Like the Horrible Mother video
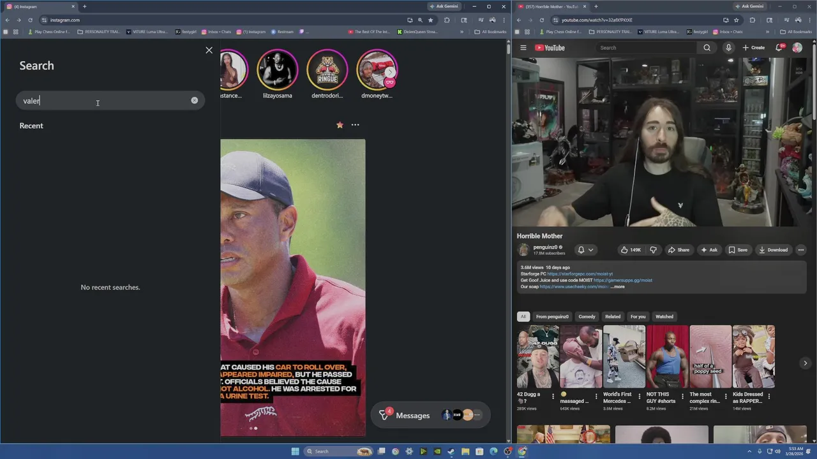This screenshot has width=817, height=459. [631, 250]
